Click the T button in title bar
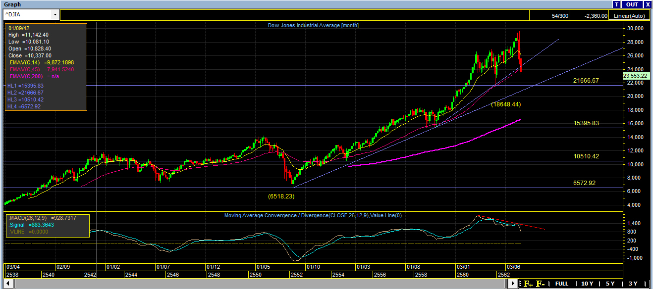Image resolution: width=653 pixels, height=289 pixels. point(617,4)
